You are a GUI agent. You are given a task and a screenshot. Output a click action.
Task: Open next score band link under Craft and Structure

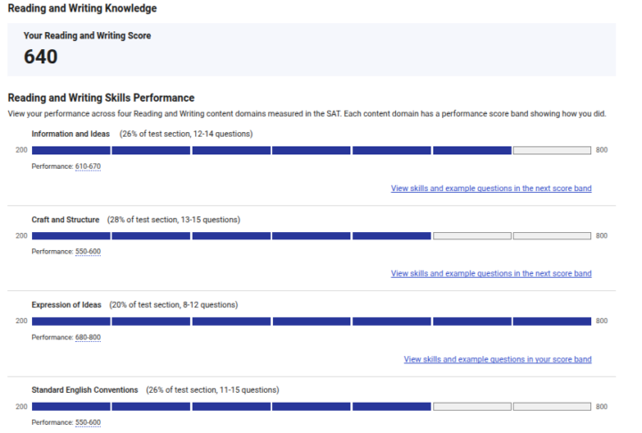tap(490, 273)
